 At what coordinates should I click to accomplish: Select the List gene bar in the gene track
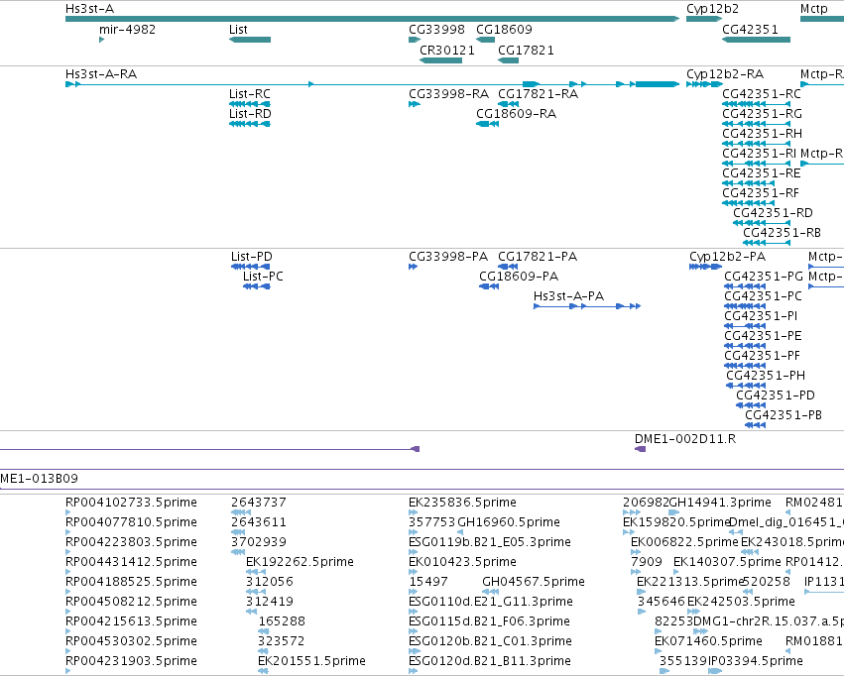[x=250, y=40]
